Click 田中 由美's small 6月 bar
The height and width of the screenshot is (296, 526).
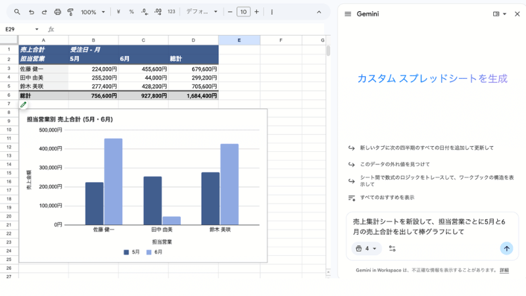[x=172, y=221]
